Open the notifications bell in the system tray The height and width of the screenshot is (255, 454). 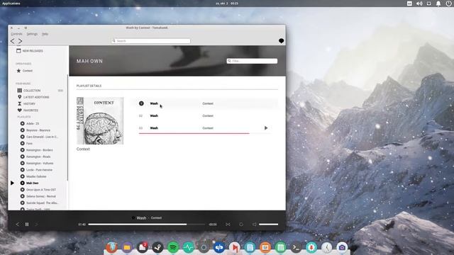click(438, 4)
